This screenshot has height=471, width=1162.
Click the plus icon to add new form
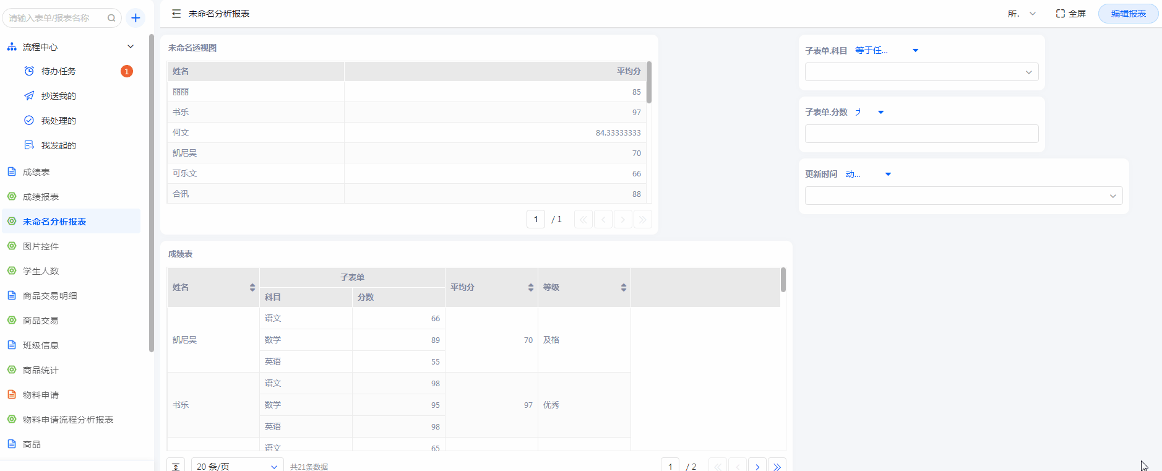[x=136, y=18]
